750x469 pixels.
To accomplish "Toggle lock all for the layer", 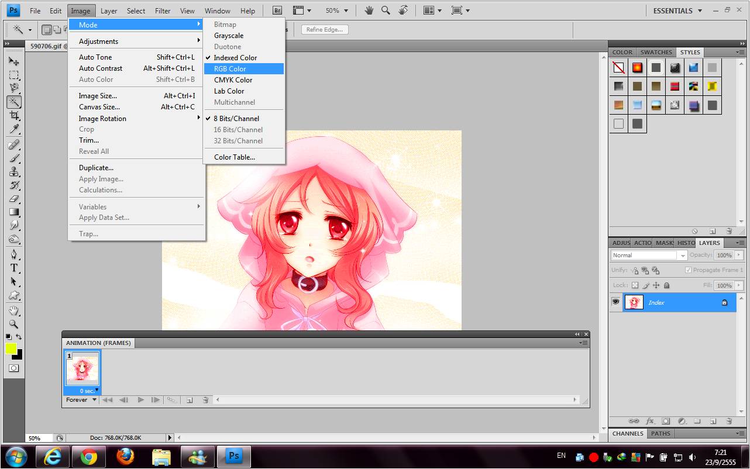I will click(x=667, y=285).
